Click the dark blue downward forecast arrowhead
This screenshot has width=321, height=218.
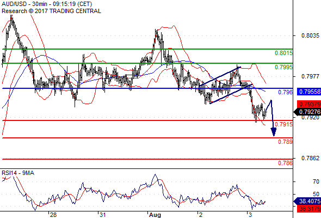point(274,132)
